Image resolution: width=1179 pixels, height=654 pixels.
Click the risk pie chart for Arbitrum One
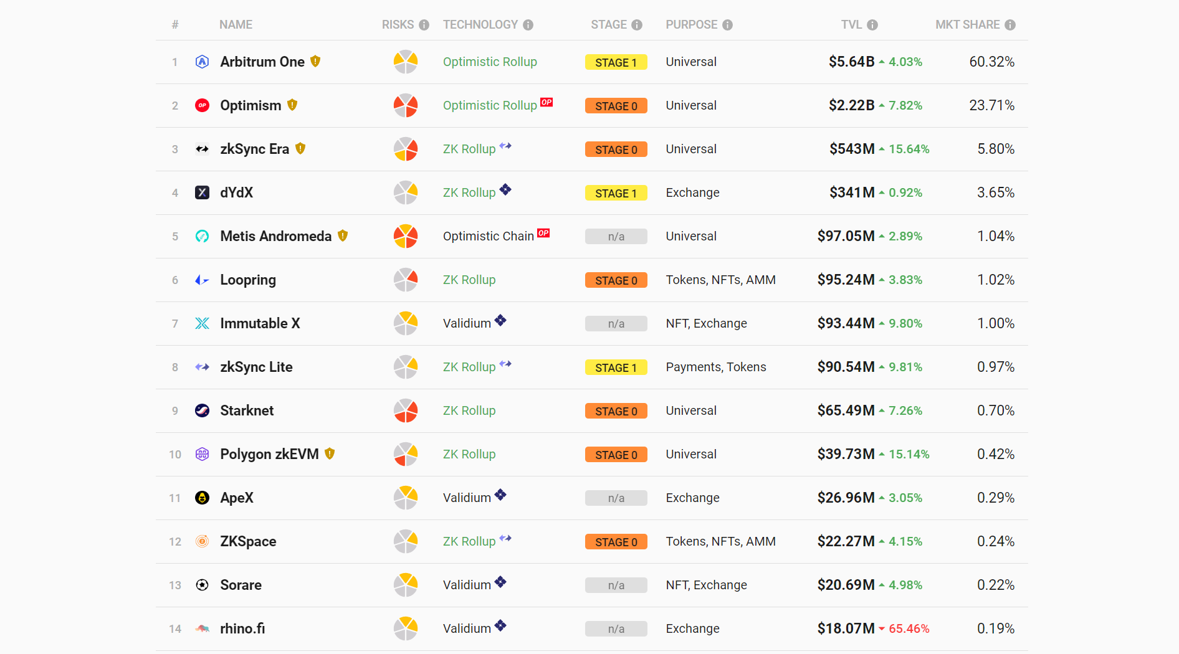pyautogui.click(x=406, y=62)
